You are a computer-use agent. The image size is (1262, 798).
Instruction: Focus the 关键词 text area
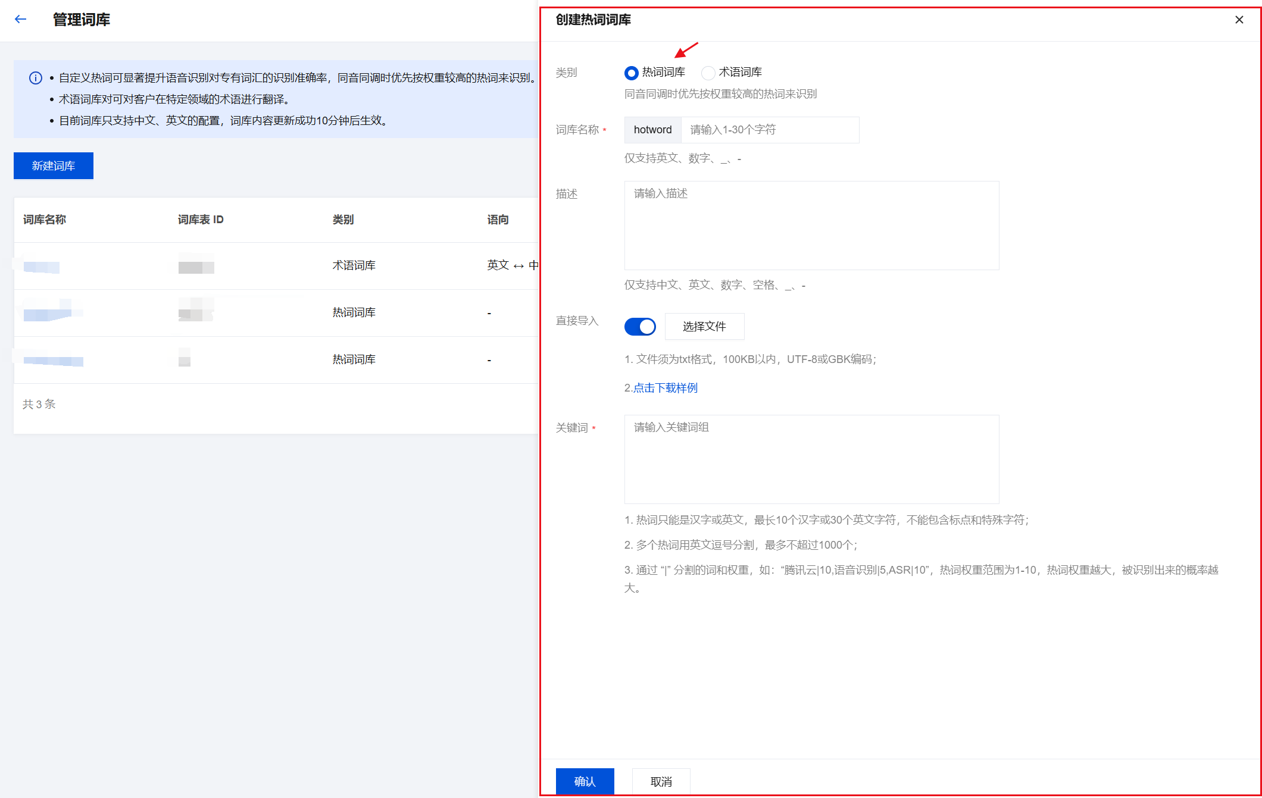[811, 459]
